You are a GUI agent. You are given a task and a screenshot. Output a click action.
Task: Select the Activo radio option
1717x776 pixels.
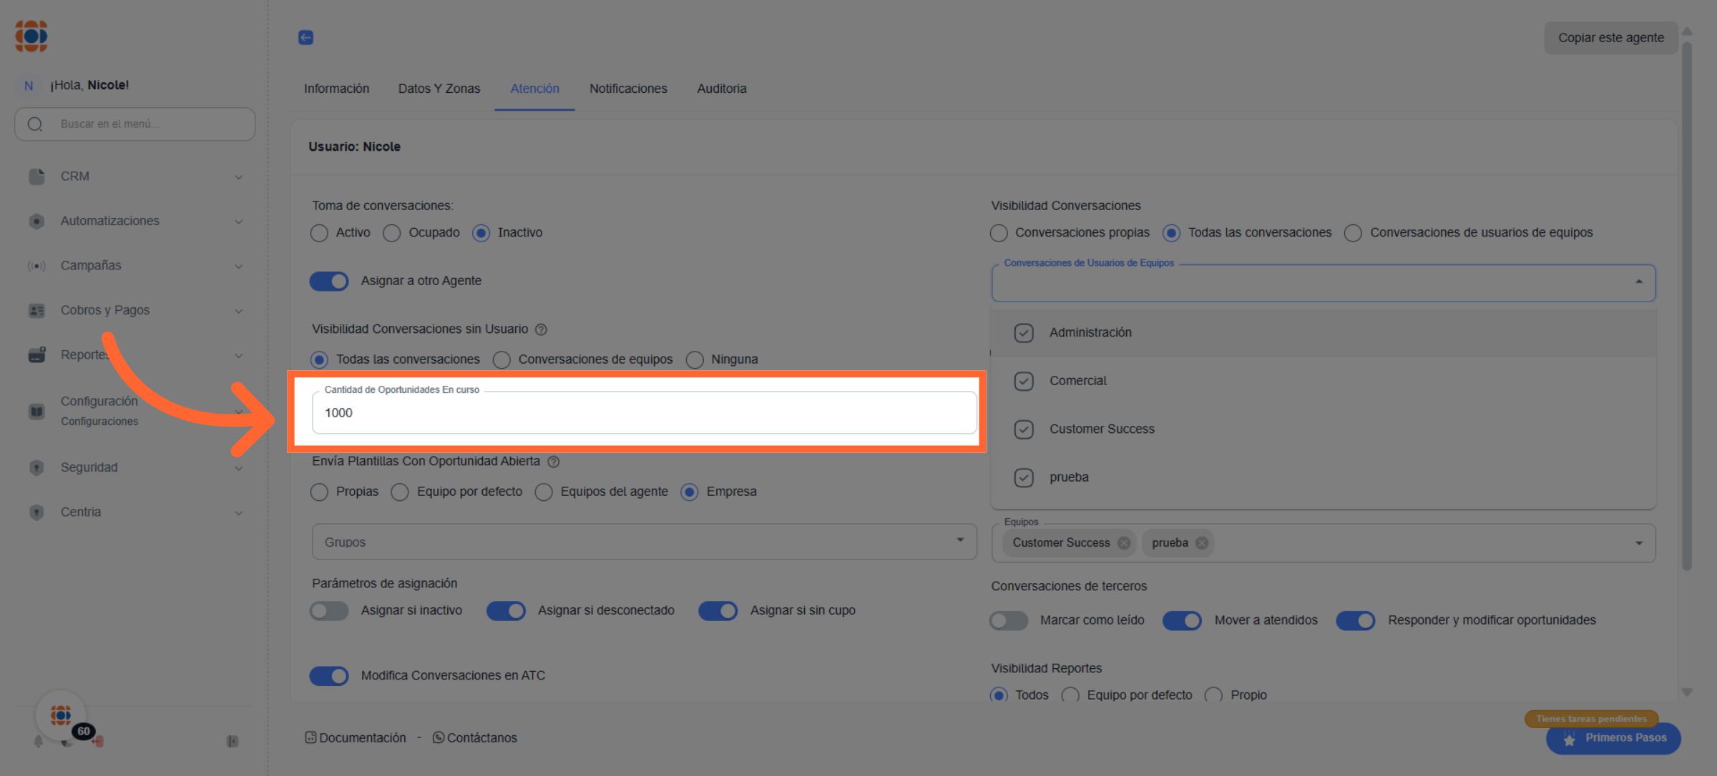coord(319,234)
